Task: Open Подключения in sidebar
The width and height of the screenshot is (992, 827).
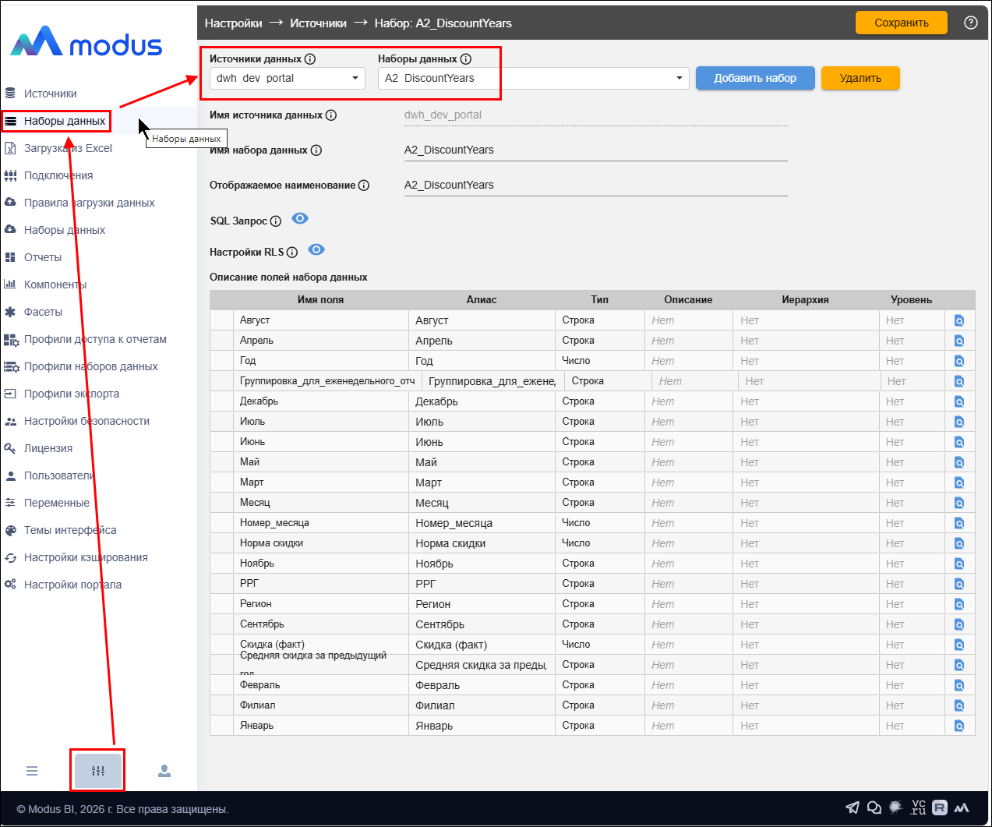Action: tap(58, 175)
